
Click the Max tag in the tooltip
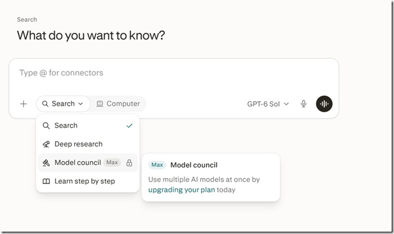point(157,165)
